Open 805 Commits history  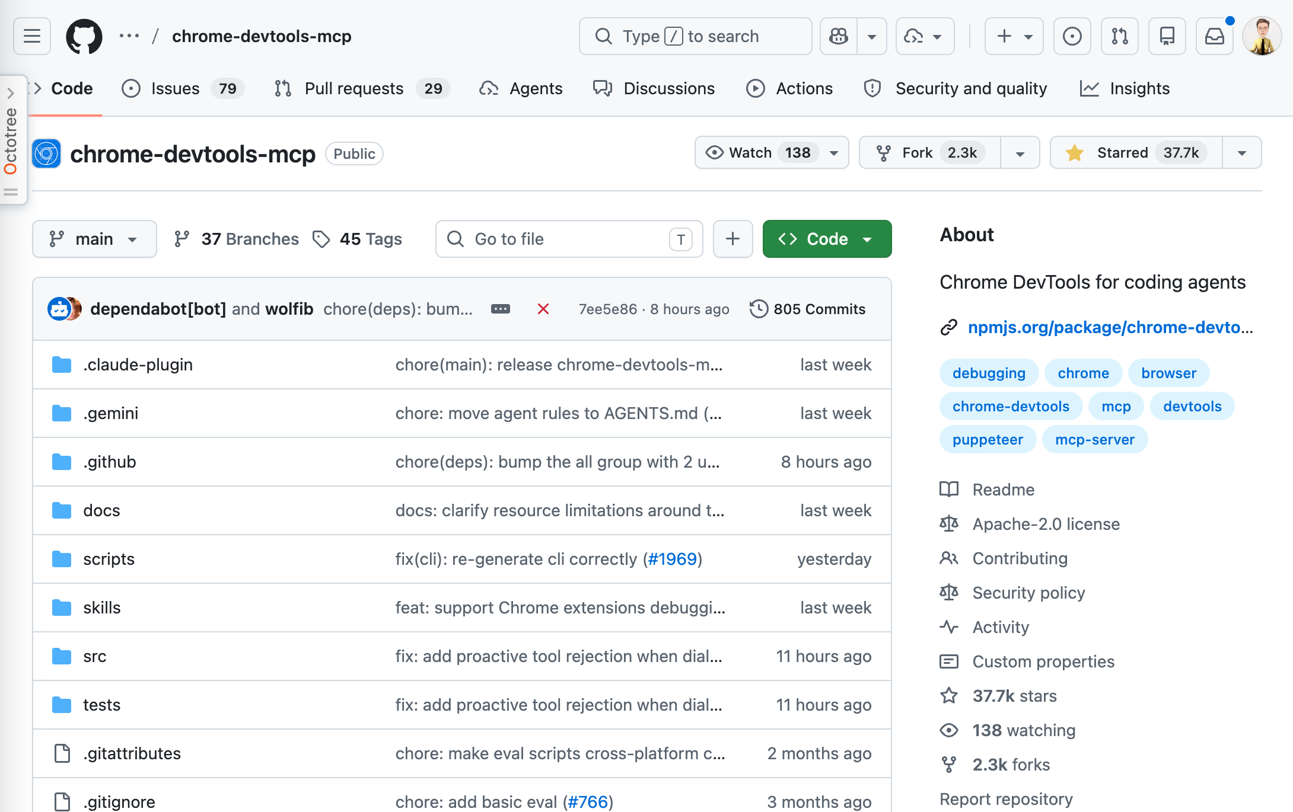click(x=807, y=309)
